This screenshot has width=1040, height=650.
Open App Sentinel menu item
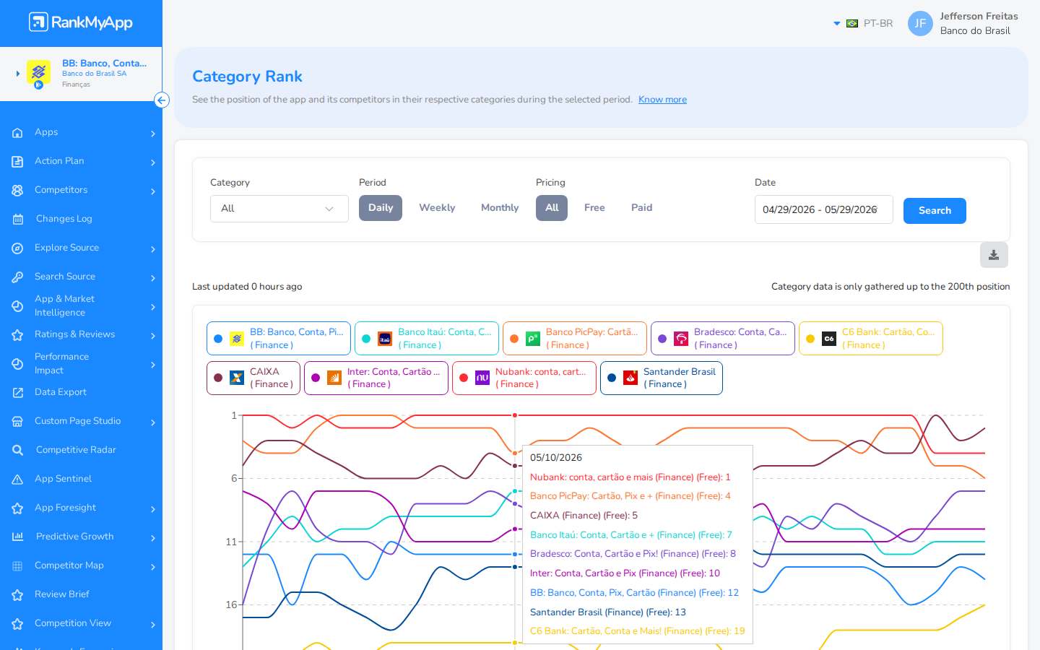tap(81, 479)
